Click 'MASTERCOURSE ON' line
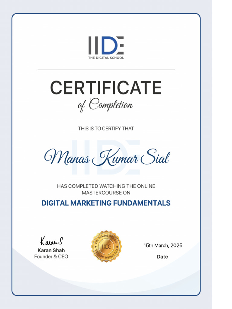Viewport: 232px width, 309px height. click(x=106, y=193)
